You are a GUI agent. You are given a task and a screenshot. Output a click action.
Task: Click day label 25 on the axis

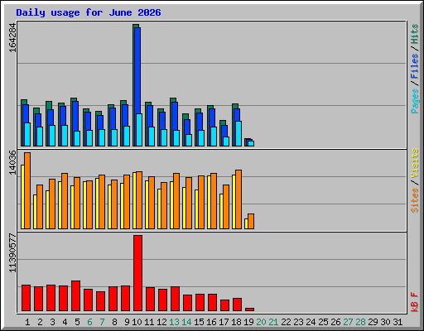[x=323, y=322]
